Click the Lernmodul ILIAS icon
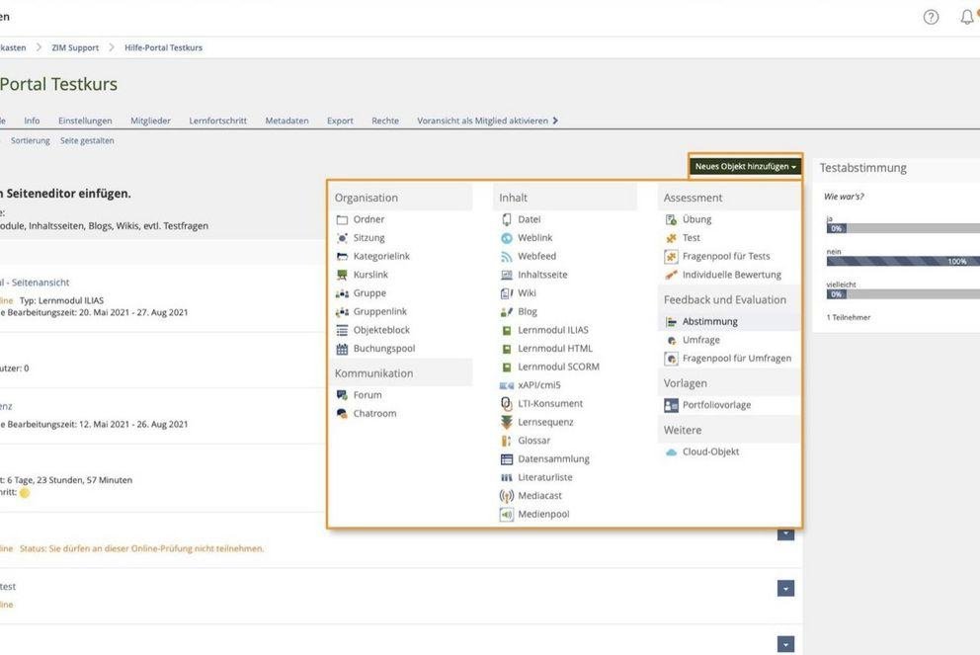 [x=506, y=330]
